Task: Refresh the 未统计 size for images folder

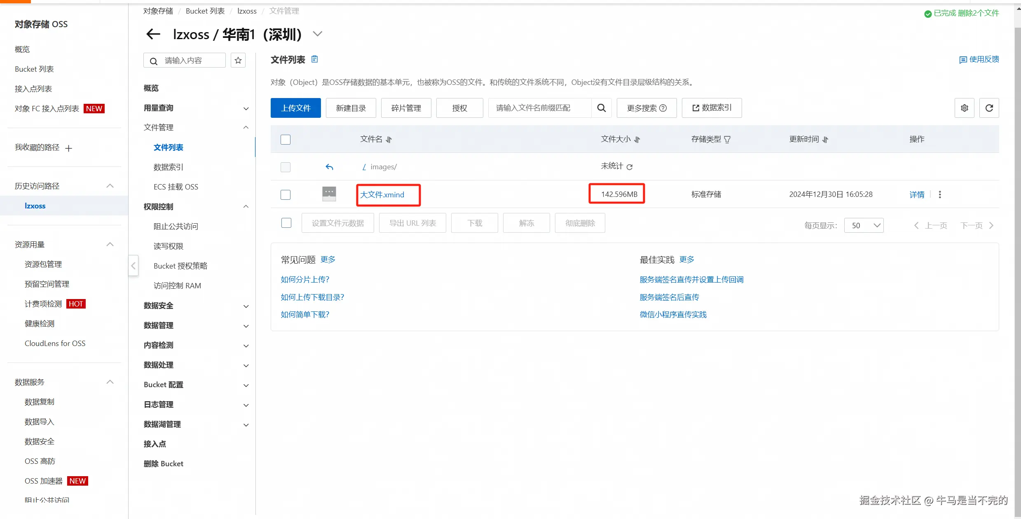Action: point(630,167)
